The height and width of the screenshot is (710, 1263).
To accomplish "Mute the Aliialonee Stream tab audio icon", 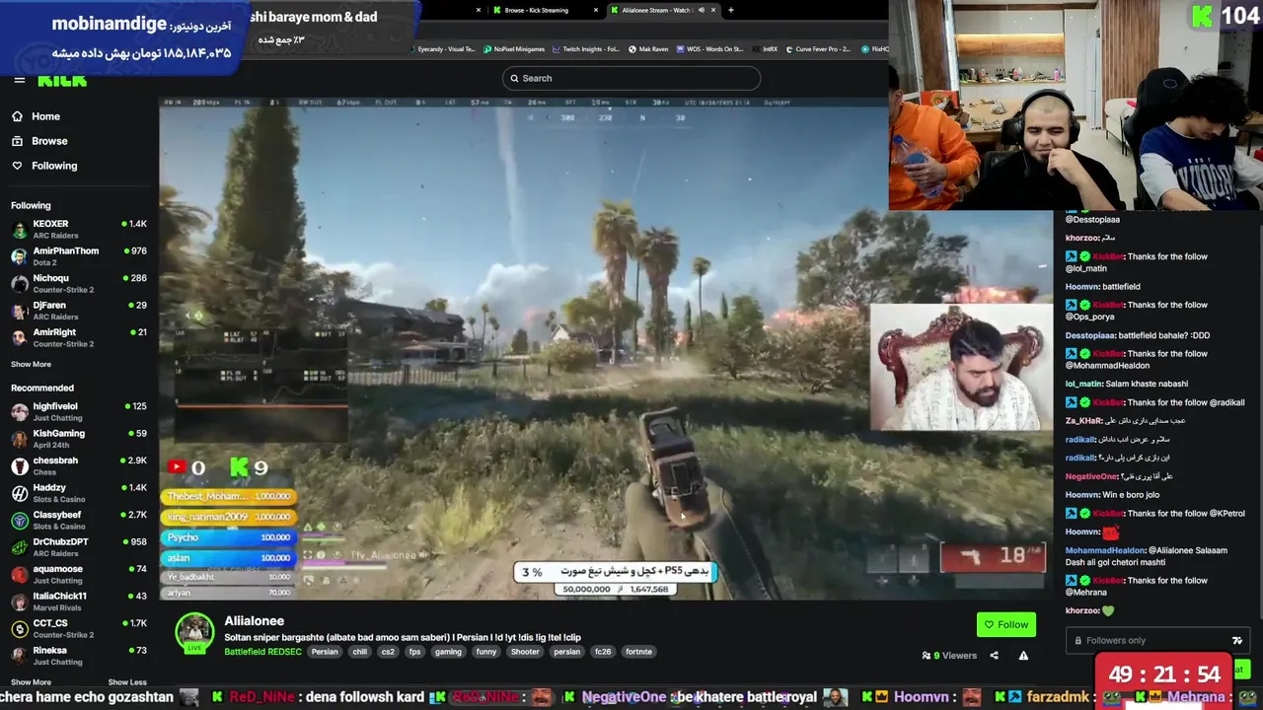I will (x=702, y=10).
